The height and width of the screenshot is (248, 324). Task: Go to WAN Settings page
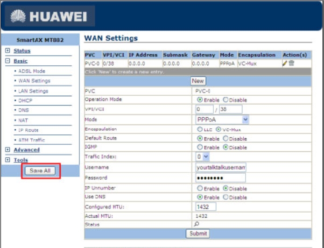tap(34, 81)
